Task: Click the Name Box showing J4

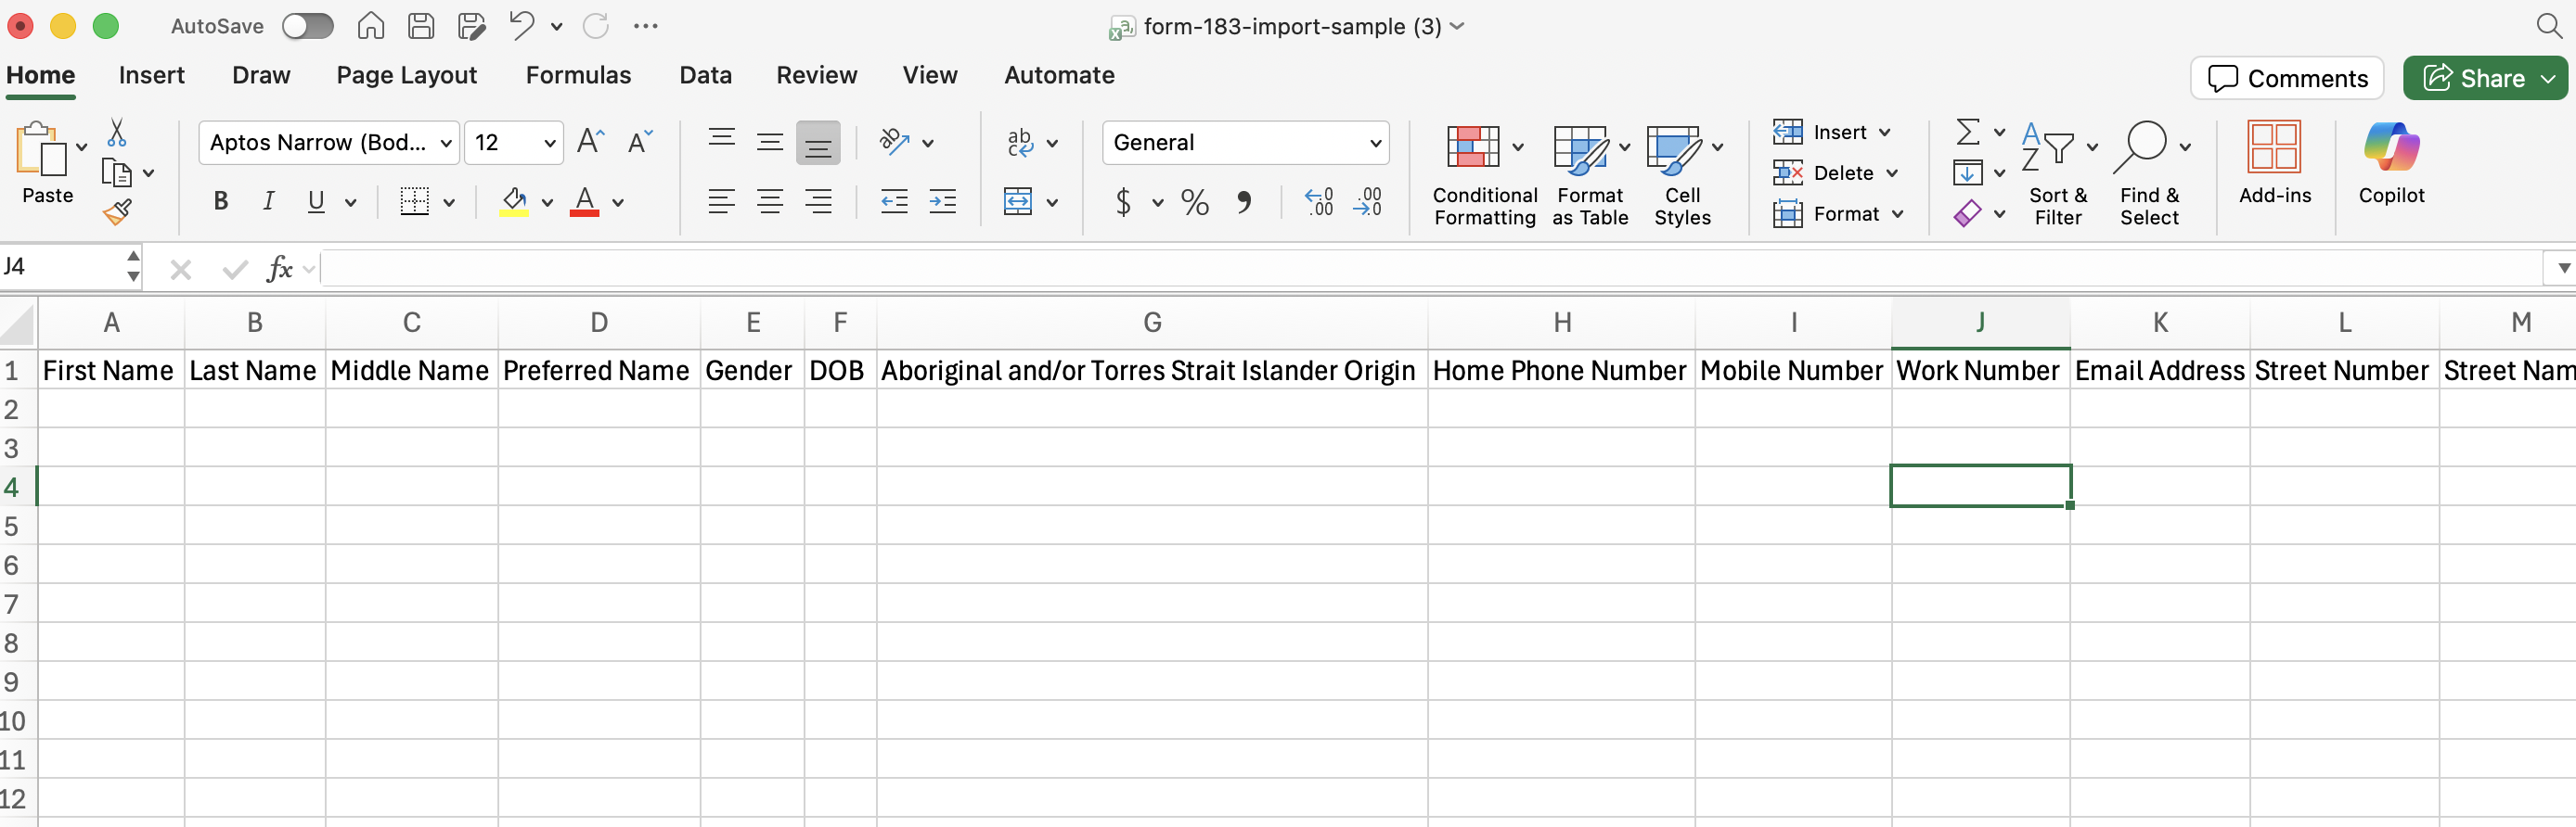Action: (x=61, y=267)
